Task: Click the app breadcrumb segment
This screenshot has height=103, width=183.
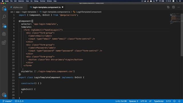Action: tap(18, 12)
